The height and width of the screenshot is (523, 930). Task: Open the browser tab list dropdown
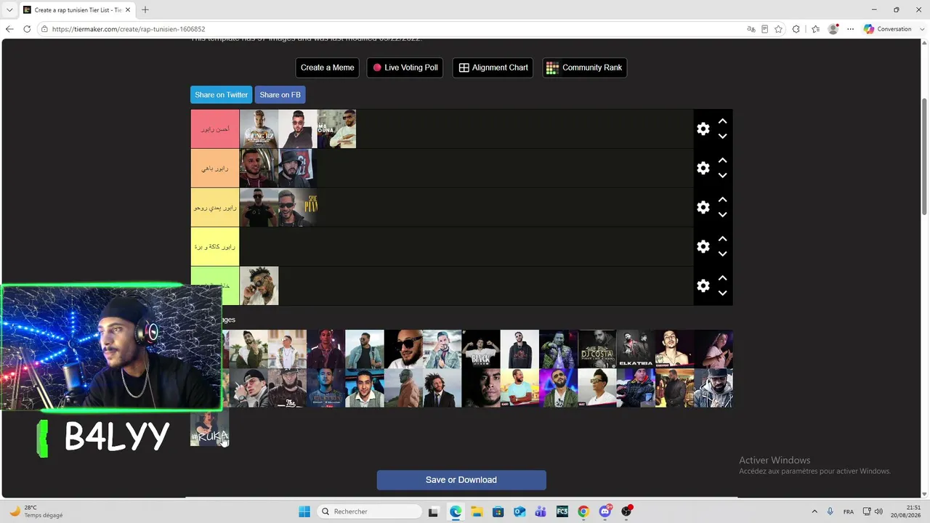9,9
